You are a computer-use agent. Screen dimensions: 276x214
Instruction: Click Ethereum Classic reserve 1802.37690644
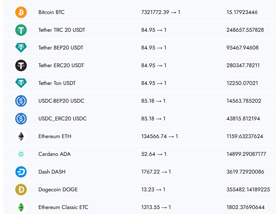pyautogui.click(x=245, y=207)
